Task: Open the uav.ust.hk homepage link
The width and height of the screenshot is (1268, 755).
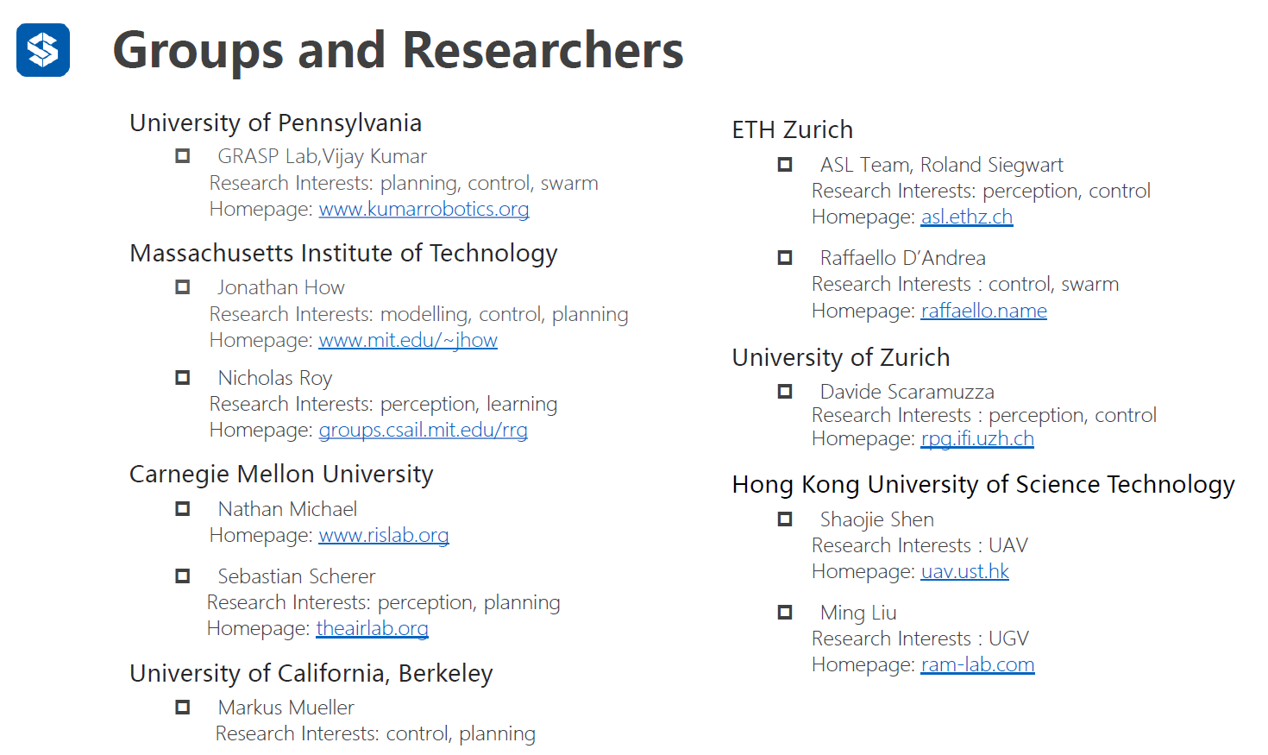Action: coord(964,571)
